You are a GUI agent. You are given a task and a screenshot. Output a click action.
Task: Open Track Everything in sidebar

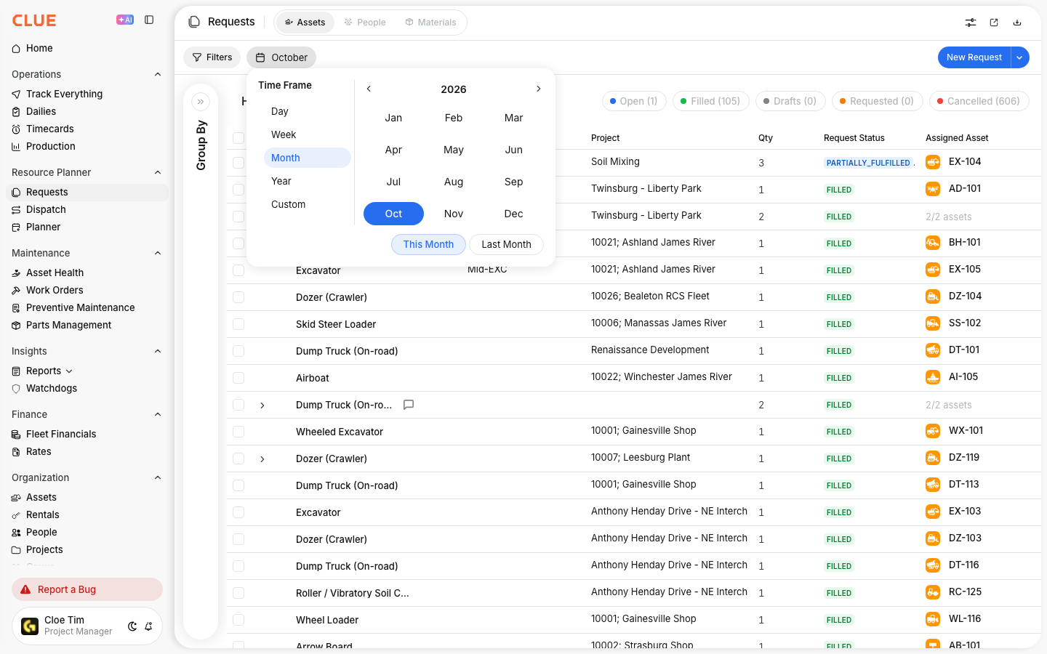pos(64,94)
